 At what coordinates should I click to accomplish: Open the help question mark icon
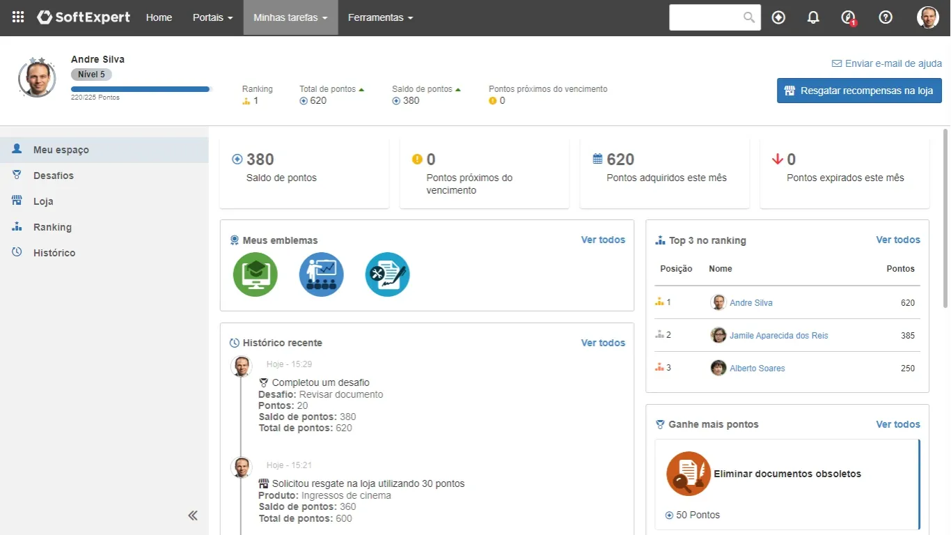click(x=886, y=17)
